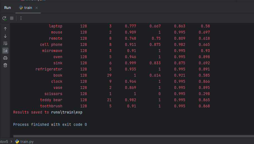Image resolution: width=254 pixels, height=144 pixels.
Task: Jump up the stack trace arrow
Action: point(5,29)
